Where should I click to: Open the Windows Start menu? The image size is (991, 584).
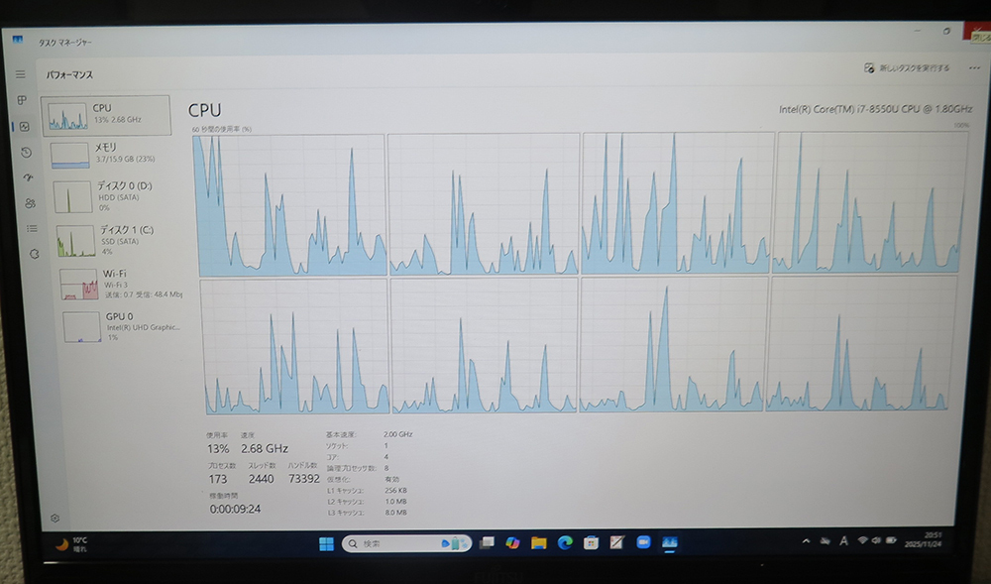326,543
